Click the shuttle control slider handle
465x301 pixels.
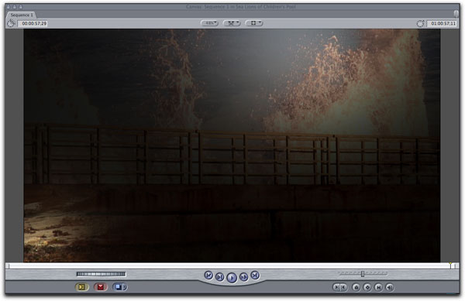coord(363,274)
